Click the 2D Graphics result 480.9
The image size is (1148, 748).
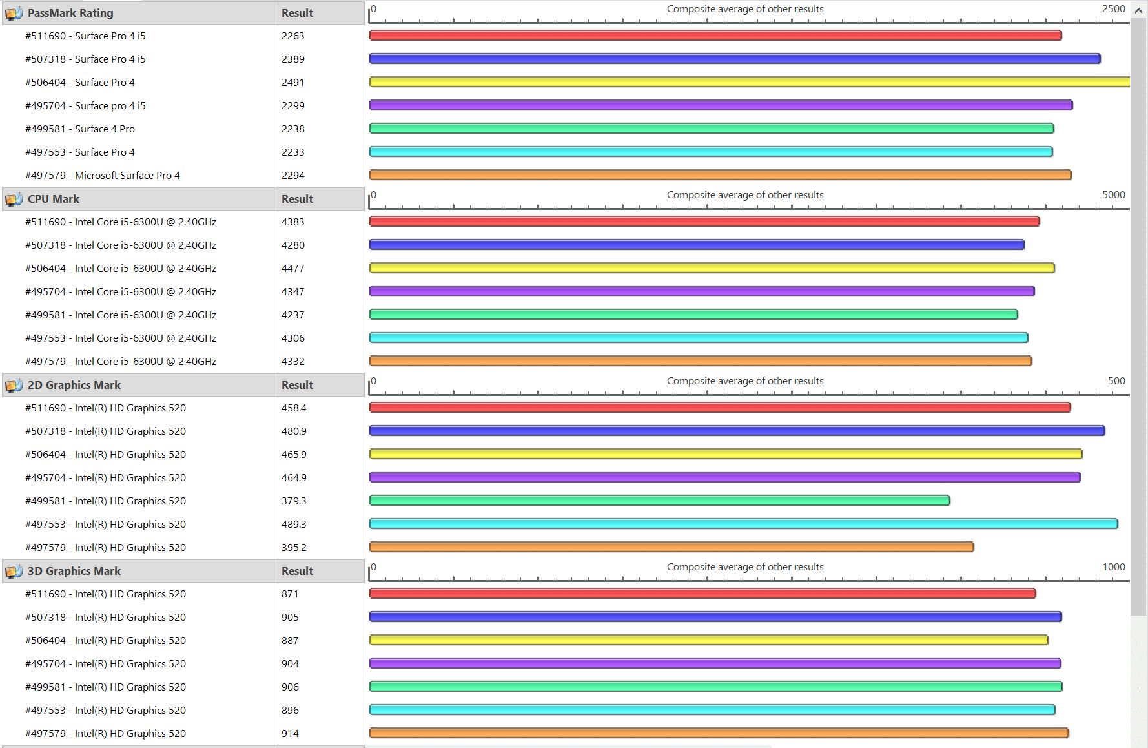294,431
